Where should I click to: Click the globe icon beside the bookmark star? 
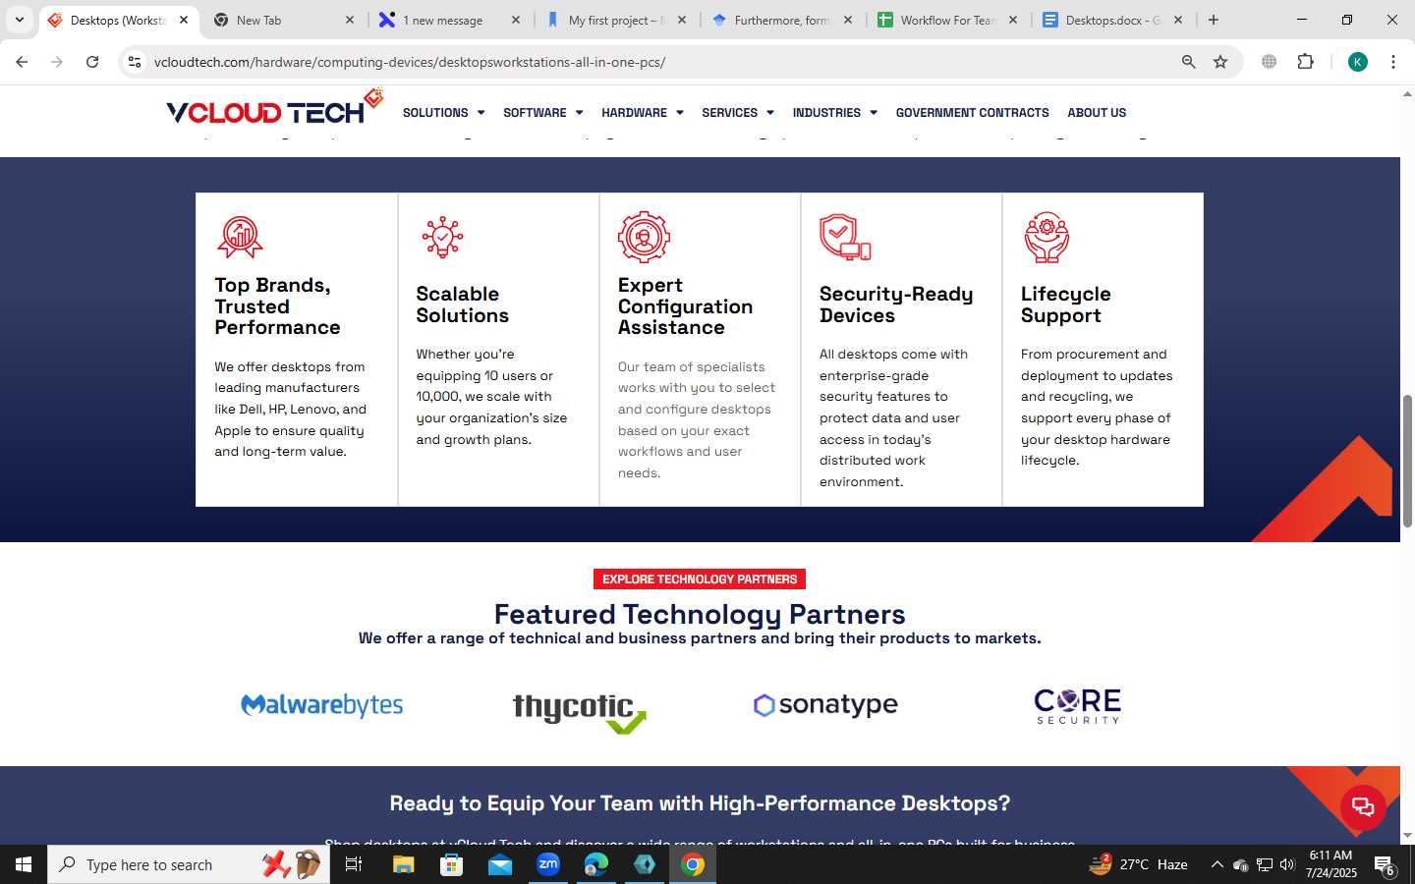pos(1270,62)
